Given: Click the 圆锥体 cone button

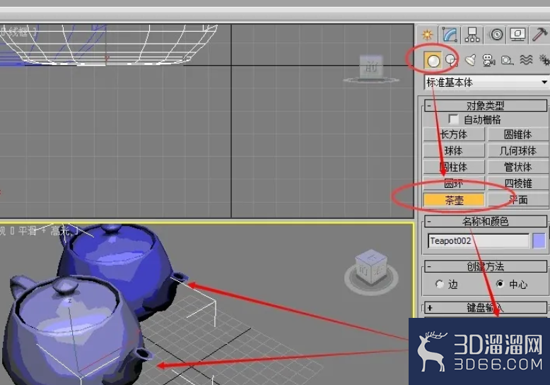Looking at the screenshot, I should click(x=517, y=134).
